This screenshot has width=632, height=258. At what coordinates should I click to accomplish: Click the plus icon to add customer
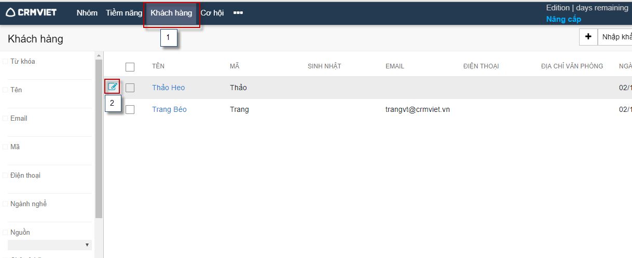click(588, 37)
